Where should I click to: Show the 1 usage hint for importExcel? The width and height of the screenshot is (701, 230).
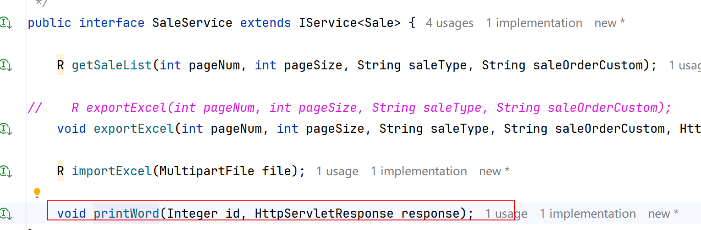(x=337, y=171)
